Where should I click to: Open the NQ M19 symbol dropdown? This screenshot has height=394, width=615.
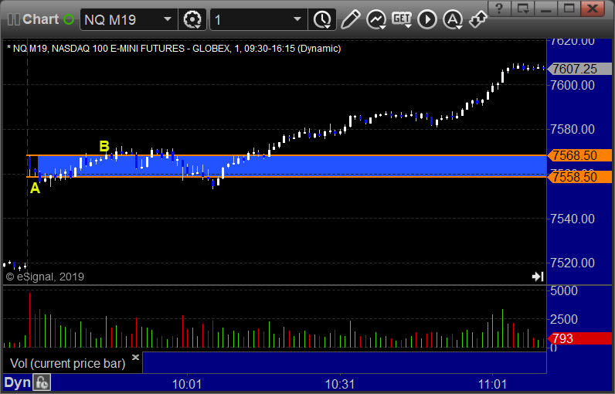pyautogui.click(x=168, y=19)
